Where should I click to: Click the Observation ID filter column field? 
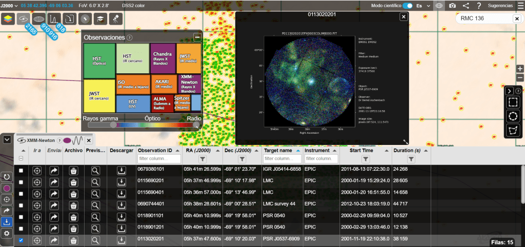(x=158, y=159)
